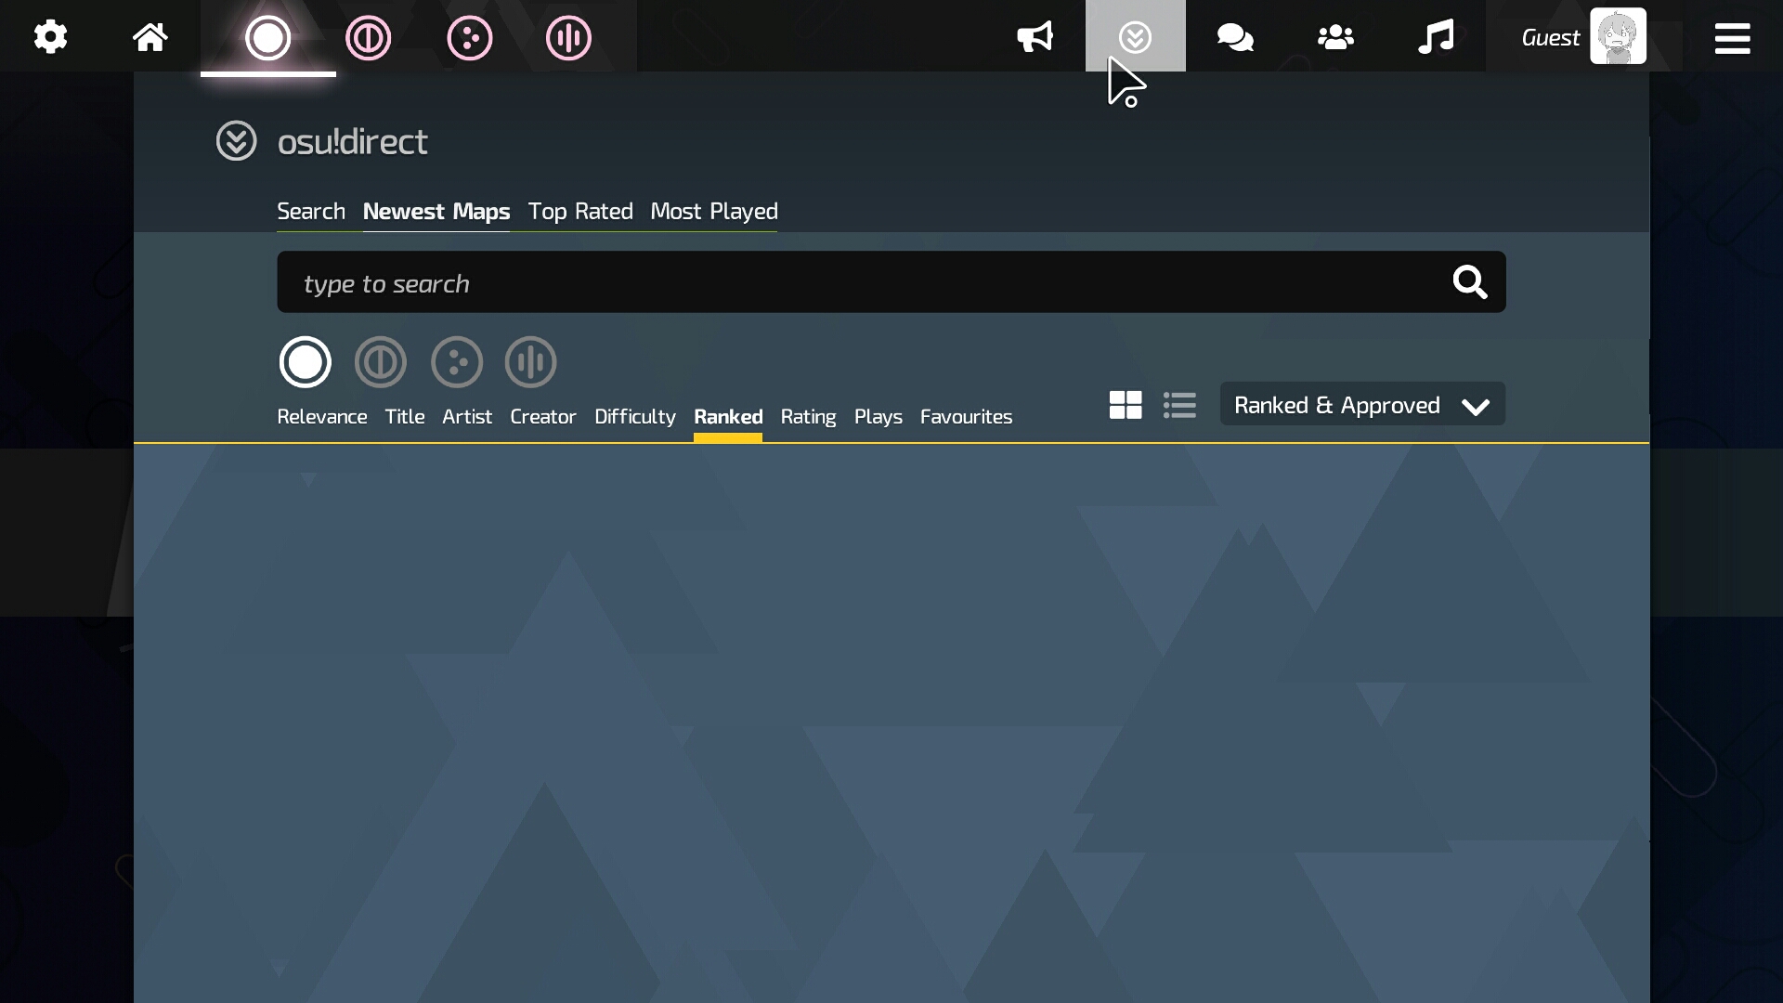Click the search magnifier icon

click(1469, 281)
